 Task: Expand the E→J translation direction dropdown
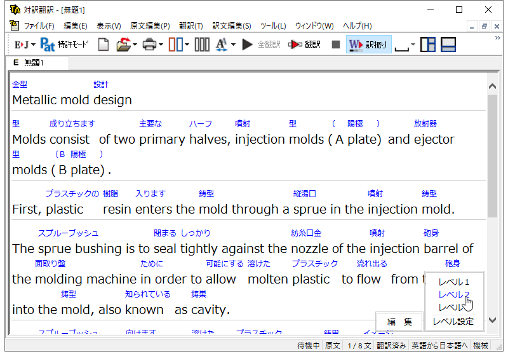click(33, 44)
